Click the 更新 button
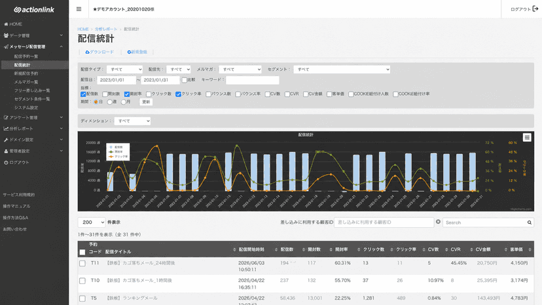This screenshot has height=305, width=542. tap(146, 101)
